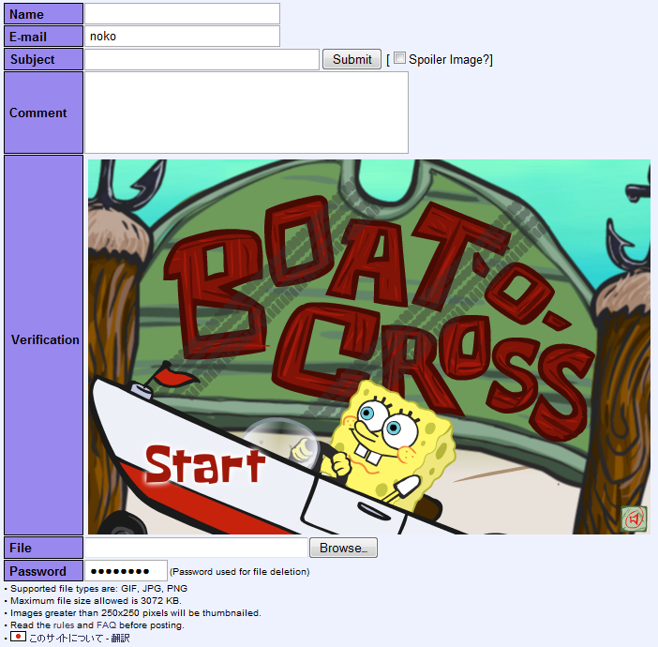
Task: Click "Supported file types are: GIF, JPG, PNG"
Action: click(98, 589)
